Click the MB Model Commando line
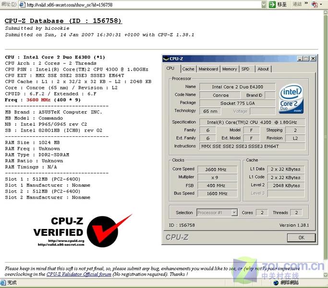The image size is (328, 288). [x=34, y=118]
